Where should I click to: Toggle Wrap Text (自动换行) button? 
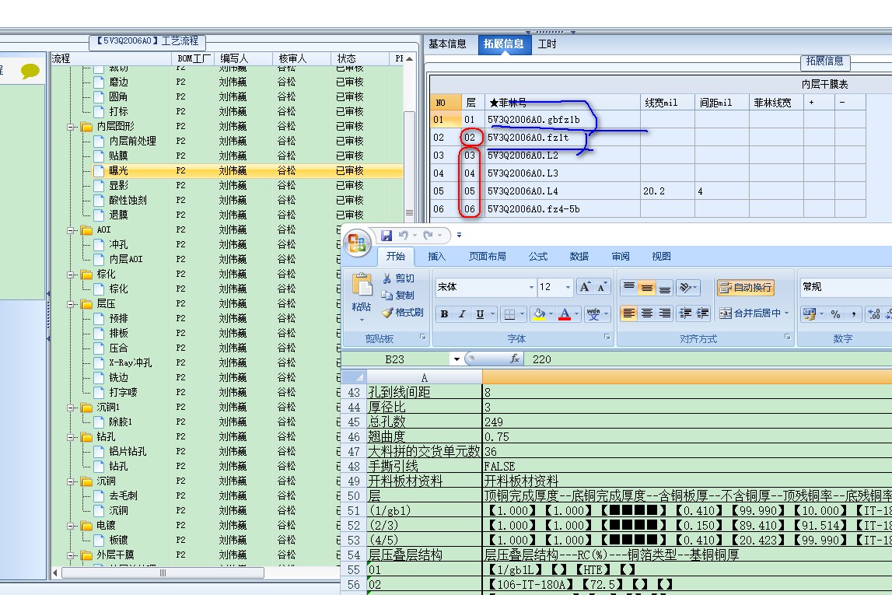coord(746,287)
